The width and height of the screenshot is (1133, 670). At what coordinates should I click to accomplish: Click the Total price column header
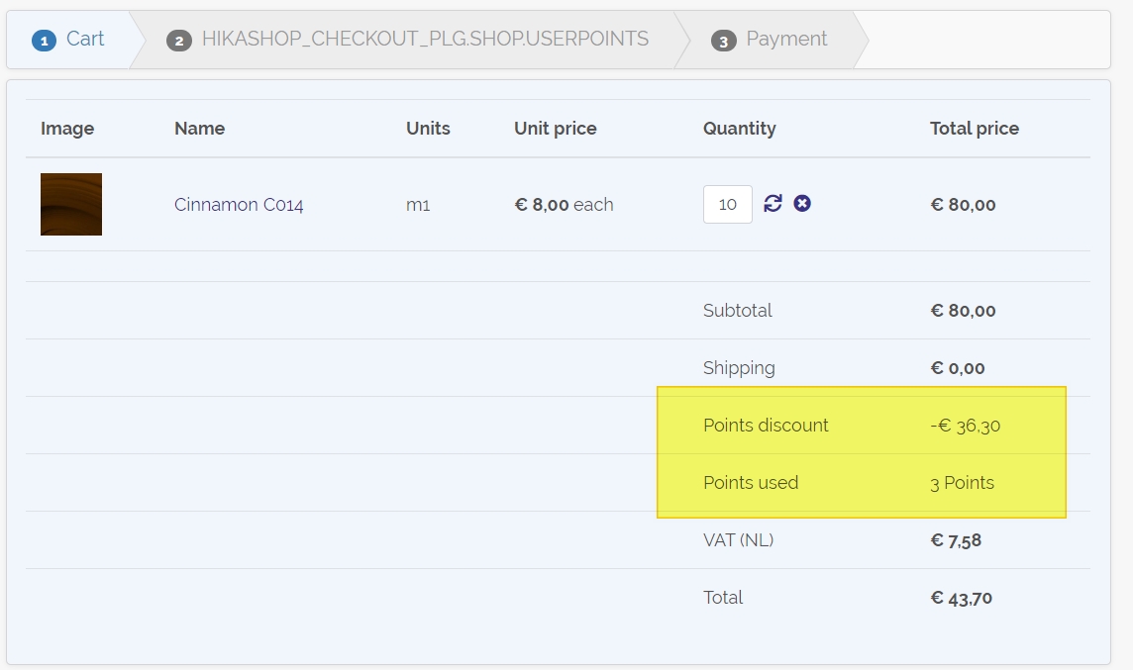pyautogui.click(x=974, y=129)
